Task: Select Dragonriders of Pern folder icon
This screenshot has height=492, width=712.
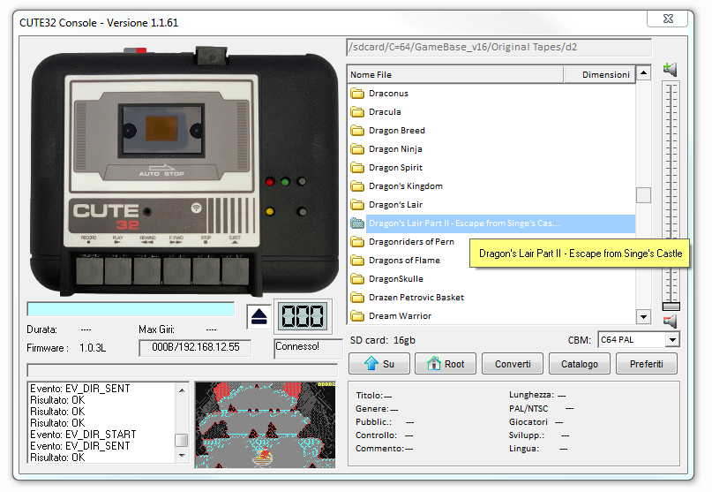Action: tap(357, 242)
